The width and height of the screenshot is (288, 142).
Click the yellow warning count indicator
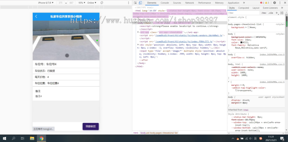(267, 3)
